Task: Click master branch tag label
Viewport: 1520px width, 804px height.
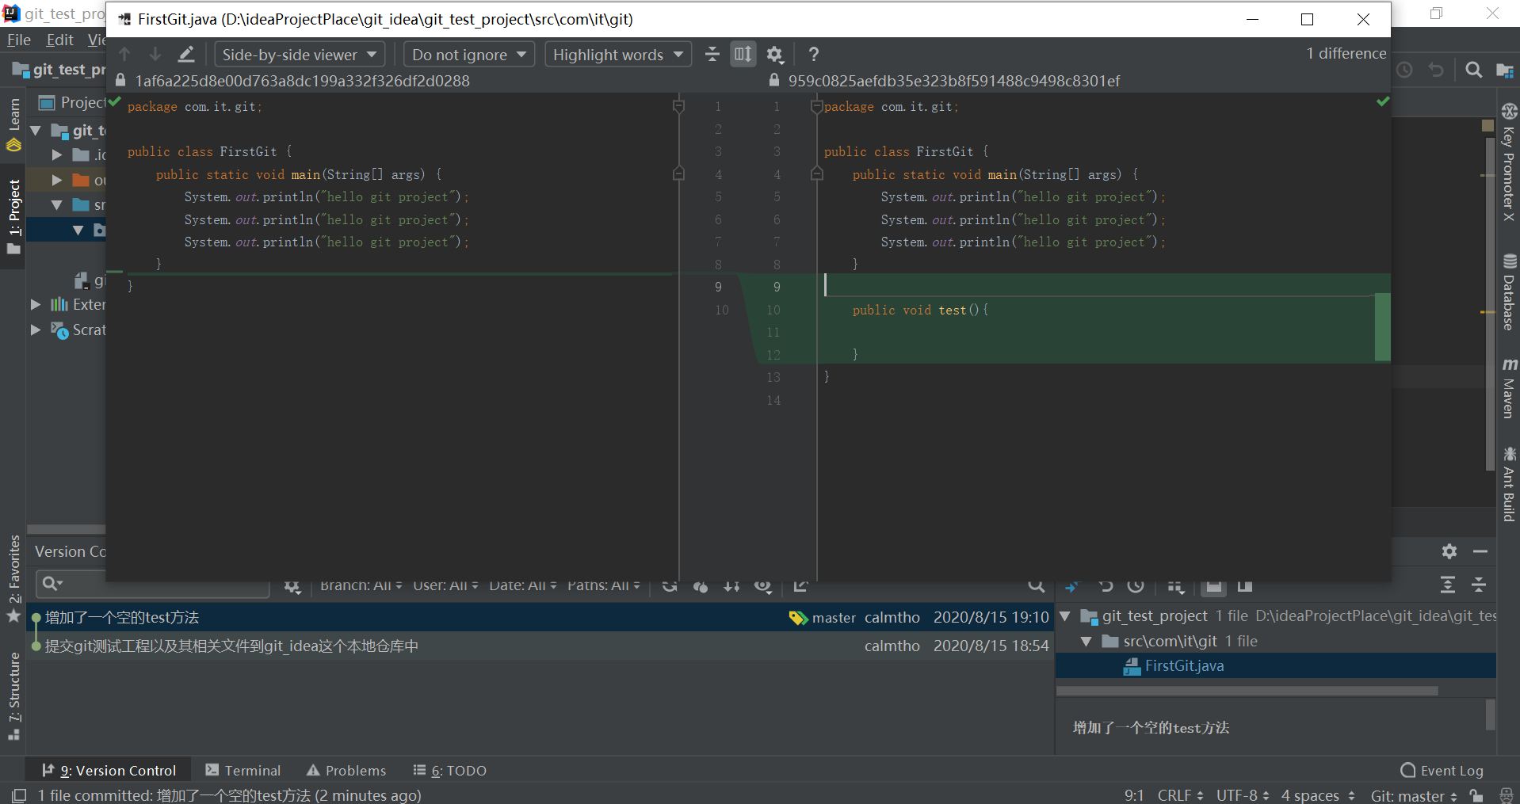Action: pos(834,618)
